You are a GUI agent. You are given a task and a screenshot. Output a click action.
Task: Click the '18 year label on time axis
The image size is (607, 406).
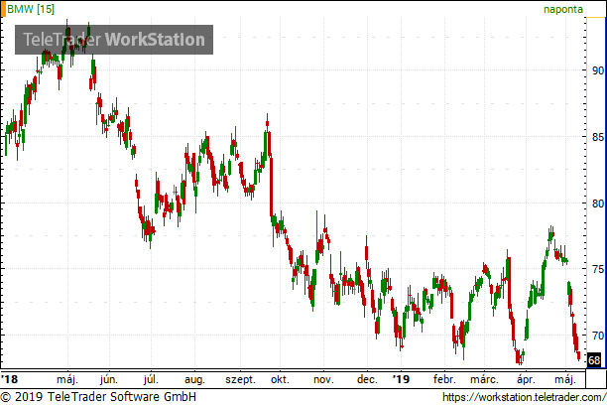click(9, 379)
